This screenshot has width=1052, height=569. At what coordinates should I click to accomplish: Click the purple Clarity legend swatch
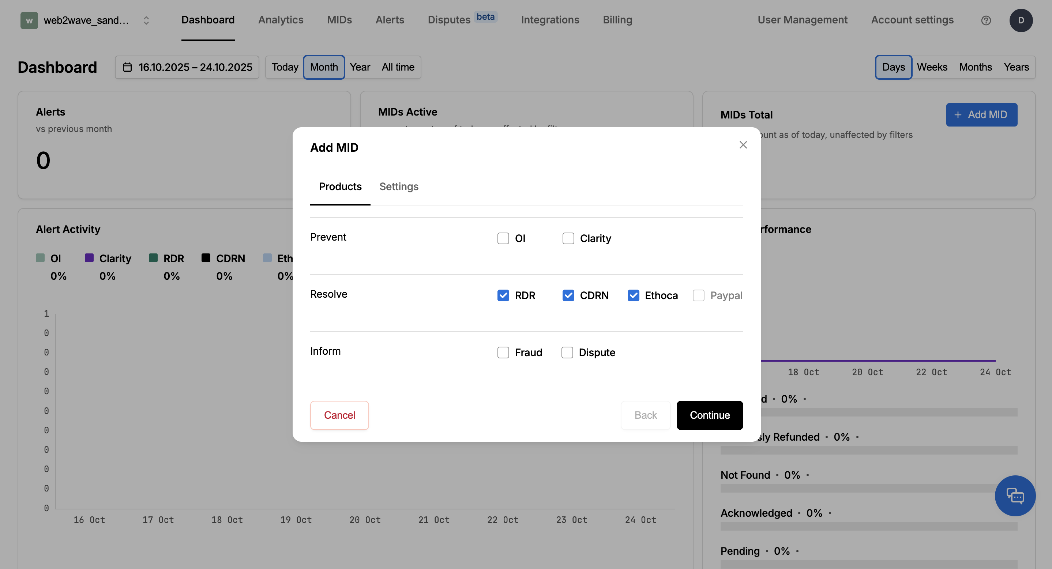click(89, 257)
